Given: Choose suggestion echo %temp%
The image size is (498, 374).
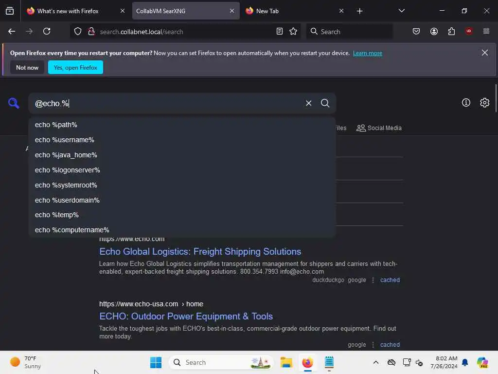Looking at the screenshot, I should 182,215.
